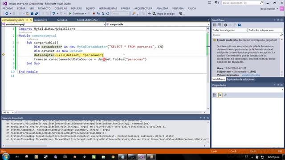Click the Step Into debug icon

(x=98, y=14)
